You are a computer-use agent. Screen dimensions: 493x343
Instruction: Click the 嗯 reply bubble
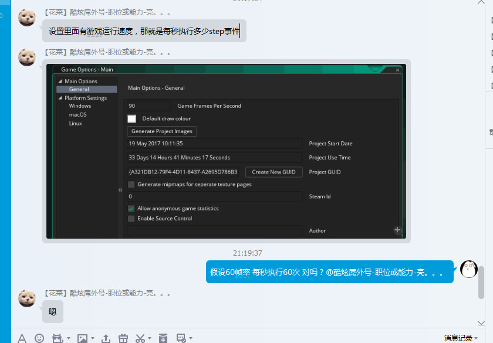[52, 311]
